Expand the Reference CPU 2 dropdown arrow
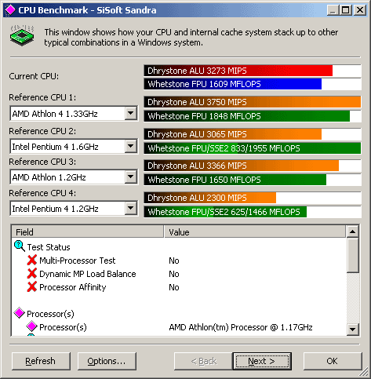This screenshot has height=379, width=371. click(x=130, y=146)
